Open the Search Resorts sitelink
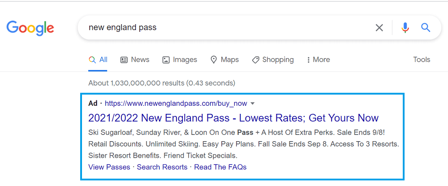Image resolution: width=448 pixels, height=186 pixels. pos(162,167)
